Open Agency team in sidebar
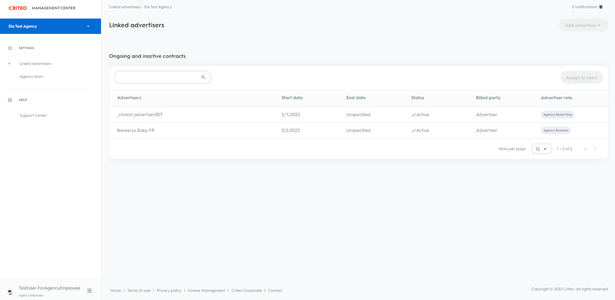This screenshot has width=615, height=300. 31,76
